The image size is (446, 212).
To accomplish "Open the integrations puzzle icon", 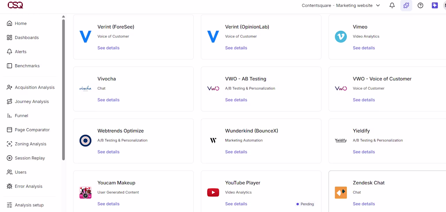I will [406, 6].
